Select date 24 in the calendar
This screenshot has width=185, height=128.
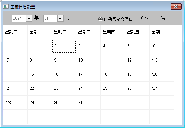tap(88, 88)
